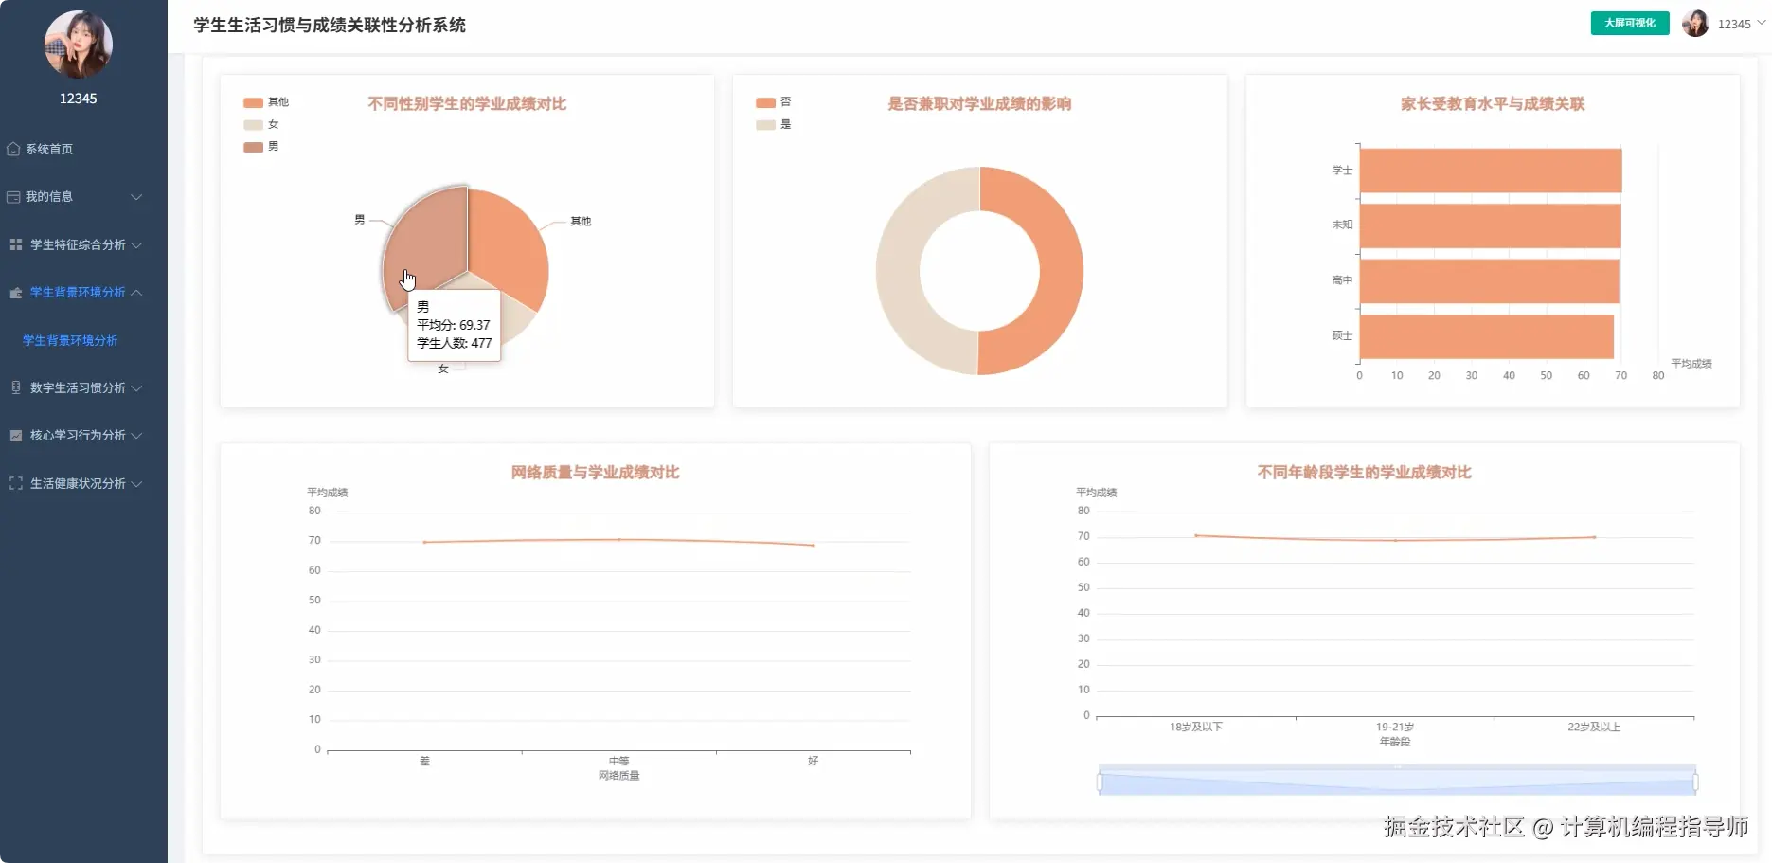
Task: Click the 差 data point on network line
Action: coord(424,542)
